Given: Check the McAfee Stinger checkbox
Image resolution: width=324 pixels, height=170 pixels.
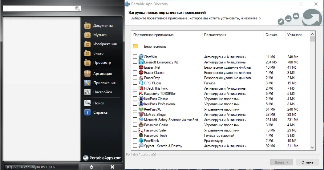Looking at the screenshot, I should 135,114.
